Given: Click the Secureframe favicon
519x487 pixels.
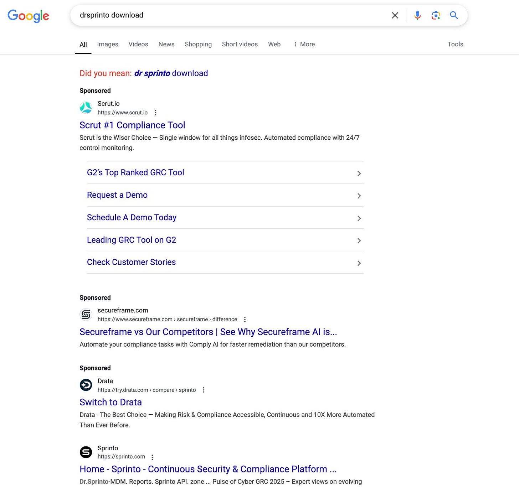Looking at the screenshot, I should 86,315.
